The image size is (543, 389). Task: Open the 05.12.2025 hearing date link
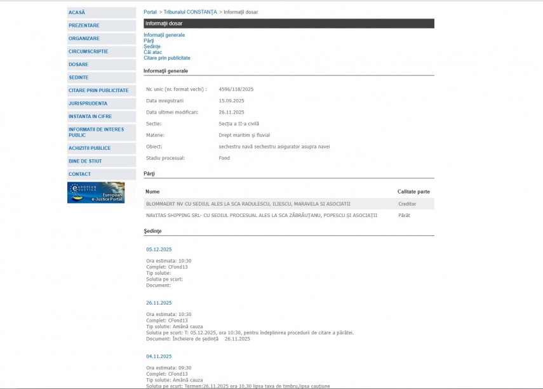[x=159, y=249]
